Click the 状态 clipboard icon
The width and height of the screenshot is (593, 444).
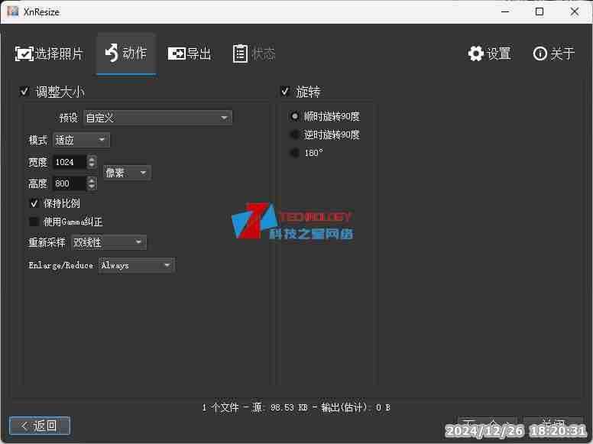pos(240,53)
